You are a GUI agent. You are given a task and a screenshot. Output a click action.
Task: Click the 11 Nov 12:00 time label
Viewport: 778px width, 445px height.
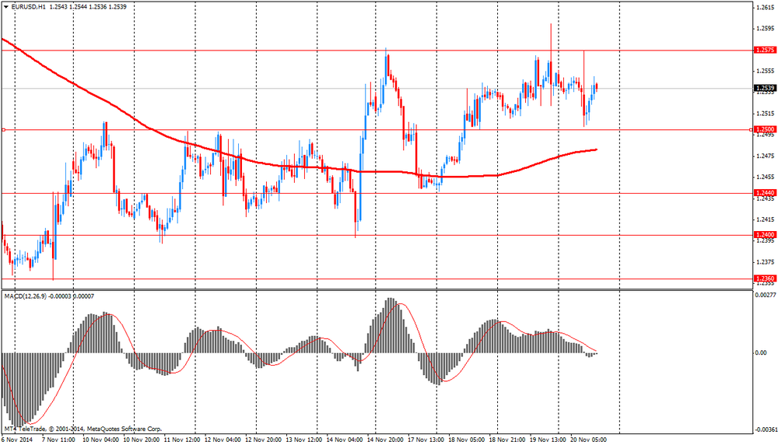181,440
